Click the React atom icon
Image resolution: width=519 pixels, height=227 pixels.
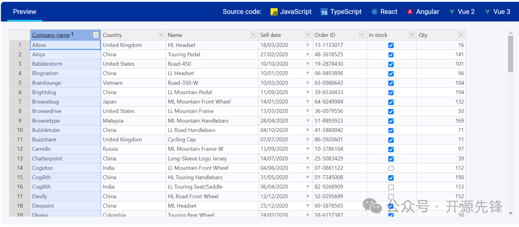[374, 12]
